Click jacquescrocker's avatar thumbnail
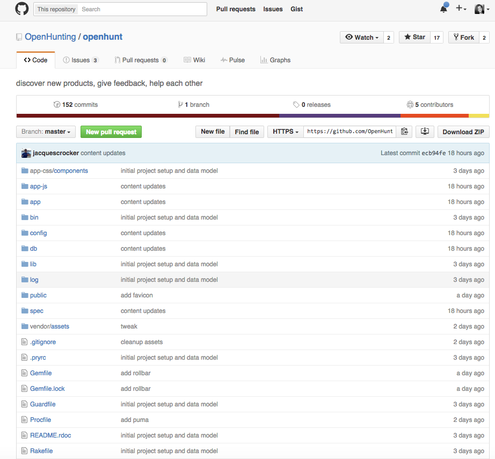495x459 pixels. (26, 153)
